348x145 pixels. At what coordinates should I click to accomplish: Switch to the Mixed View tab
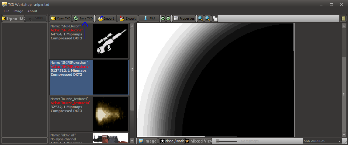click(199, 141)
